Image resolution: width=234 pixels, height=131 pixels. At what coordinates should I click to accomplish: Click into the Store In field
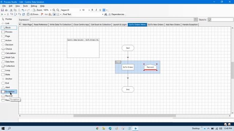pos(222,20)
